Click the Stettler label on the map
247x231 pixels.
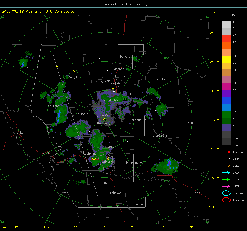pyautogui.click(x=160, y=79)
